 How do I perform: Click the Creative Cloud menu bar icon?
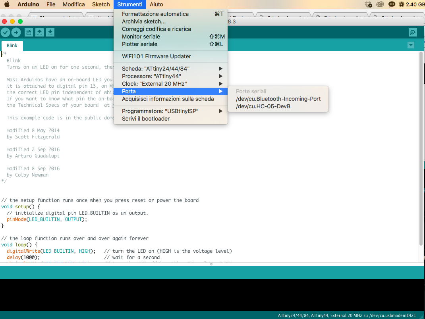coord(380,4)
